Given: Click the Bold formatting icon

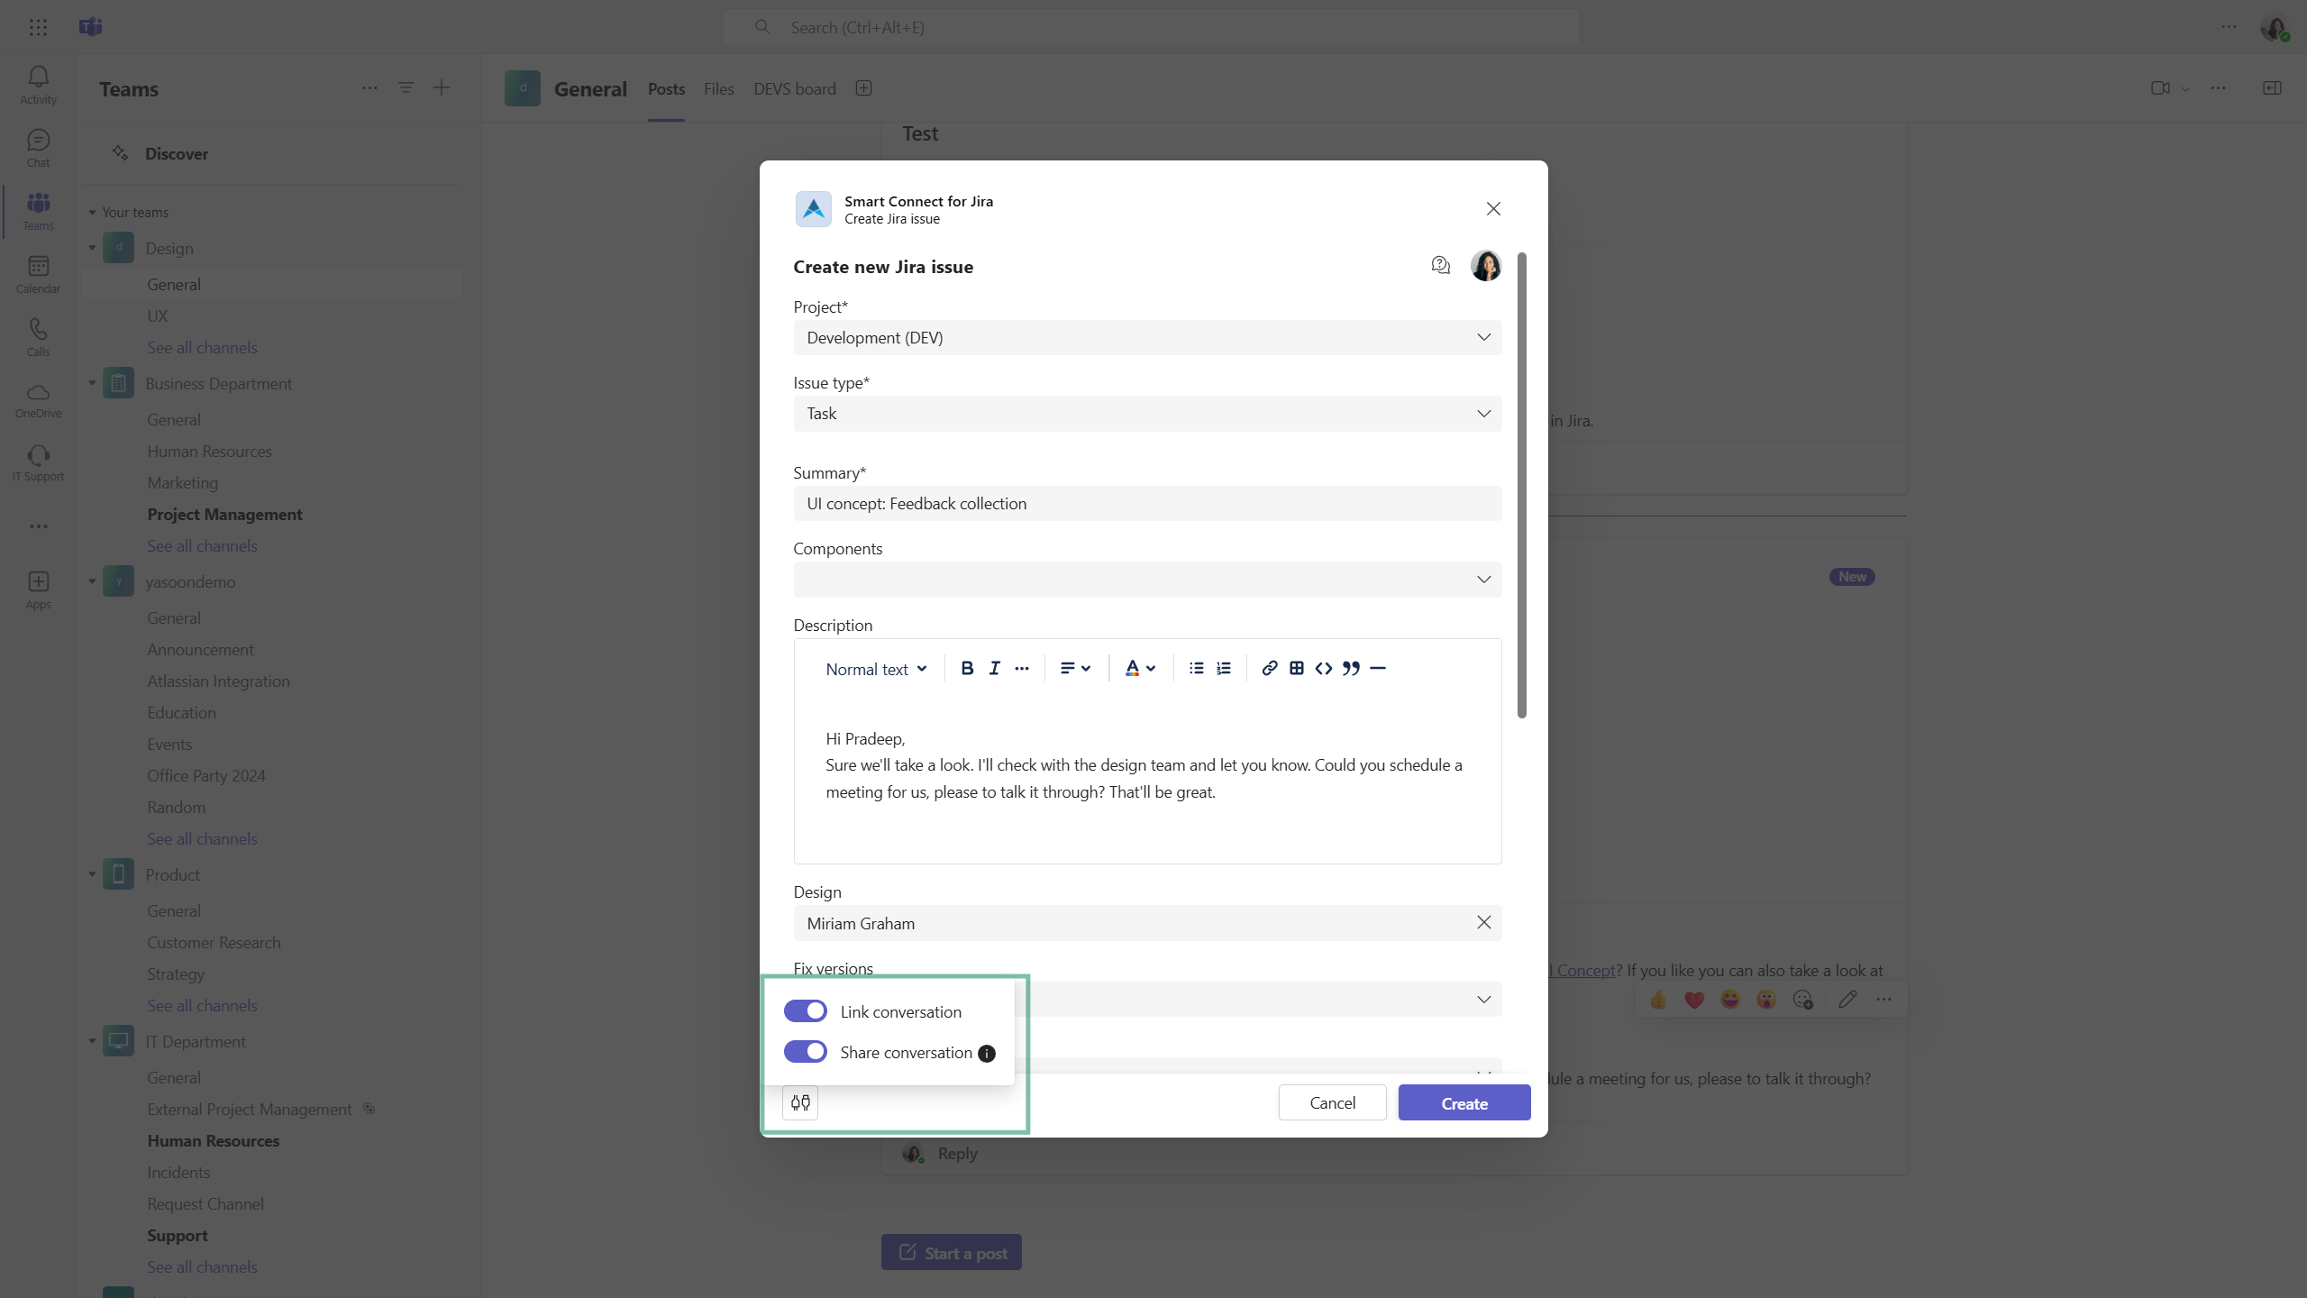Looking at the screenshot, I should pos(967,668).
